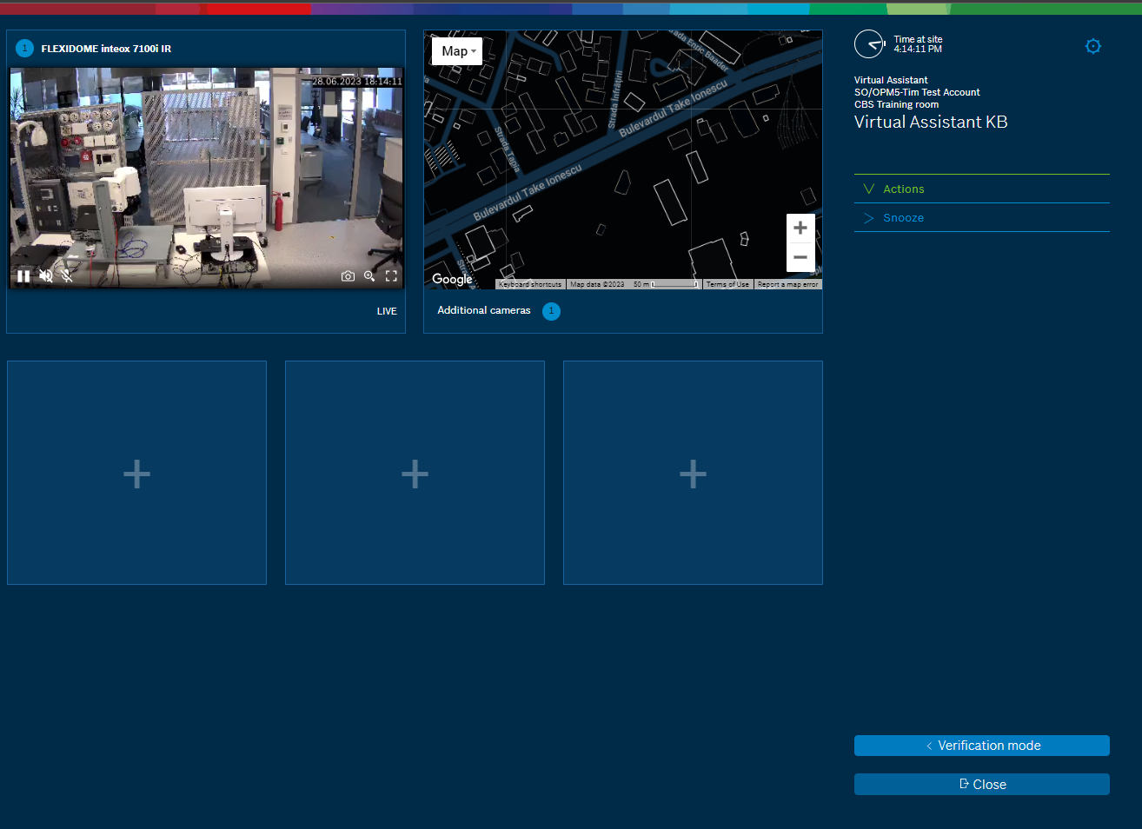This screenshot has height=829, width=1142.
Task: Click the Additional cameras count badge
Action: click(x=551, y=311)
